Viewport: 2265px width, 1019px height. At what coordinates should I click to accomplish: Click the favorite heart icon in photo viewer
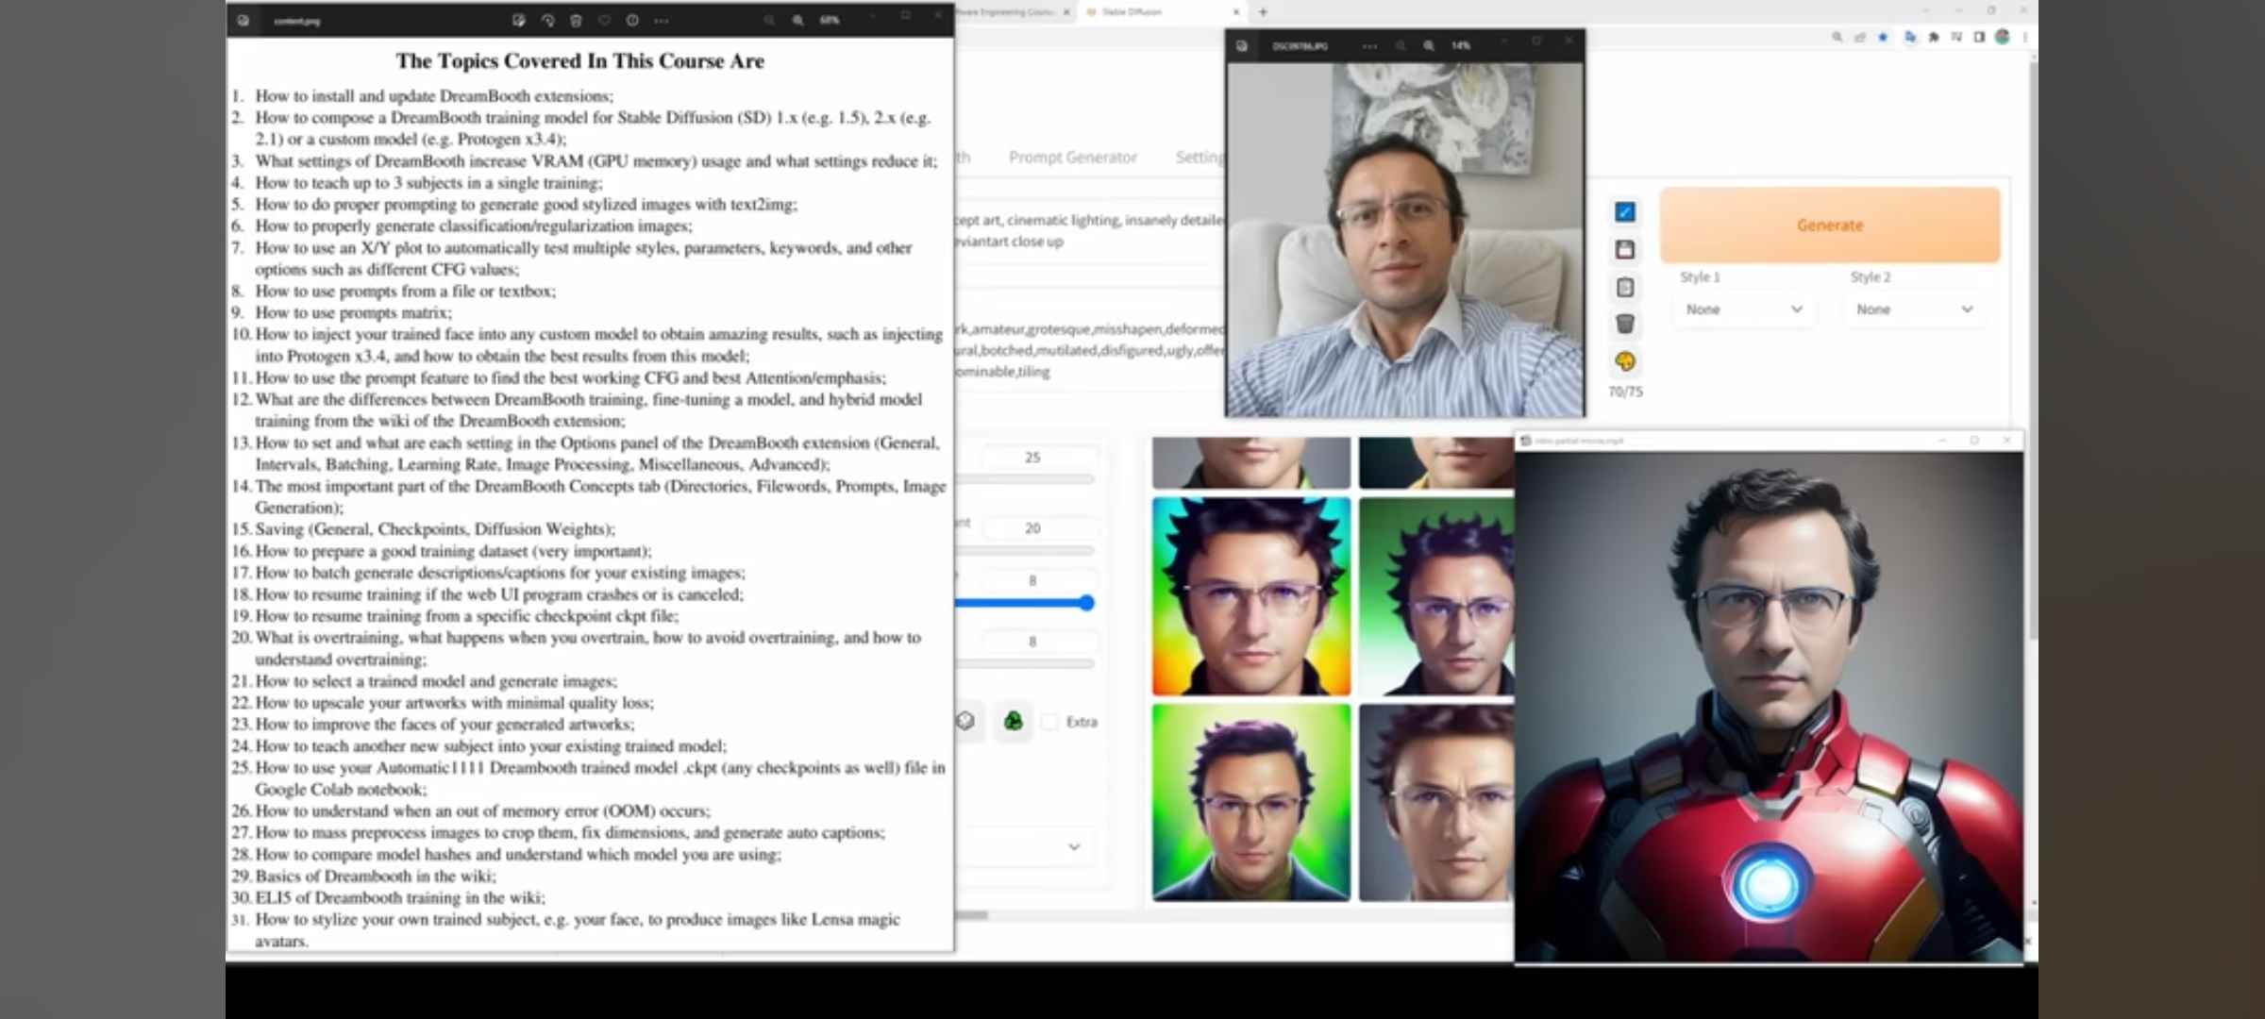pos(604,20)
